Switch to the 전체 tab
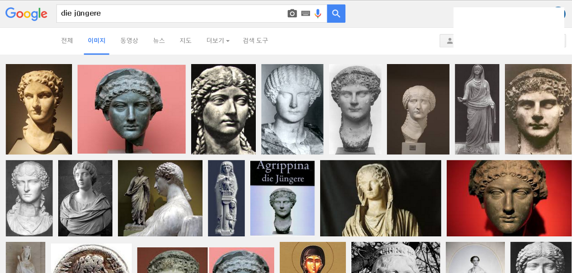This screenshot has height=273, width=572. coord(67,41)
